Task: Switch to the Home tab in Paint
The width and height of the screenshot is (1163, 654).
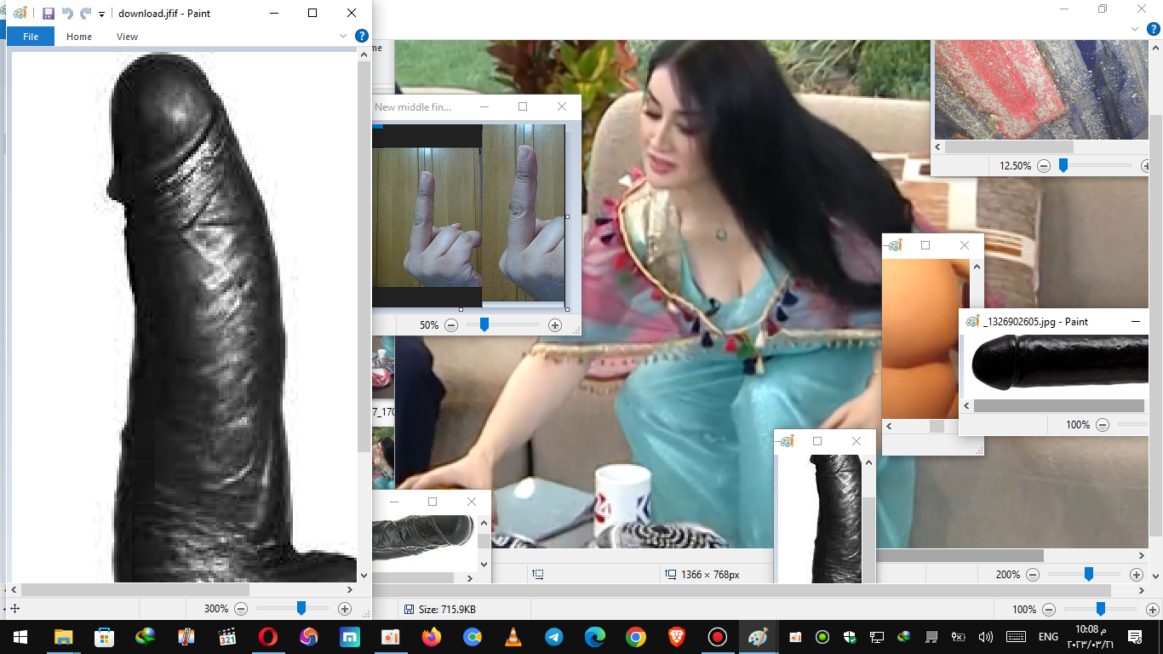Action: pyautogui.click(x=79, y=37)
